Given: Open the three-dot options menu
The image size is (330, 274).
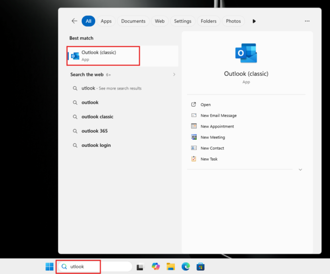Looking at the screenshot, I should coord(307,21).
